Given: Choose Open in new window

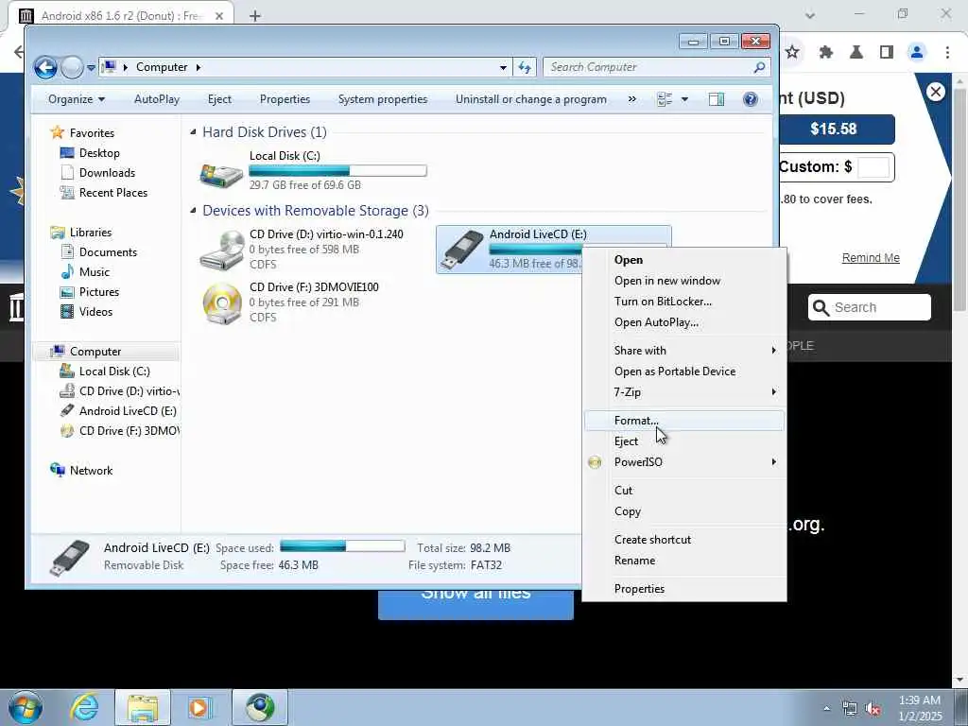Looking at the screenshot, I should [666, 281].
